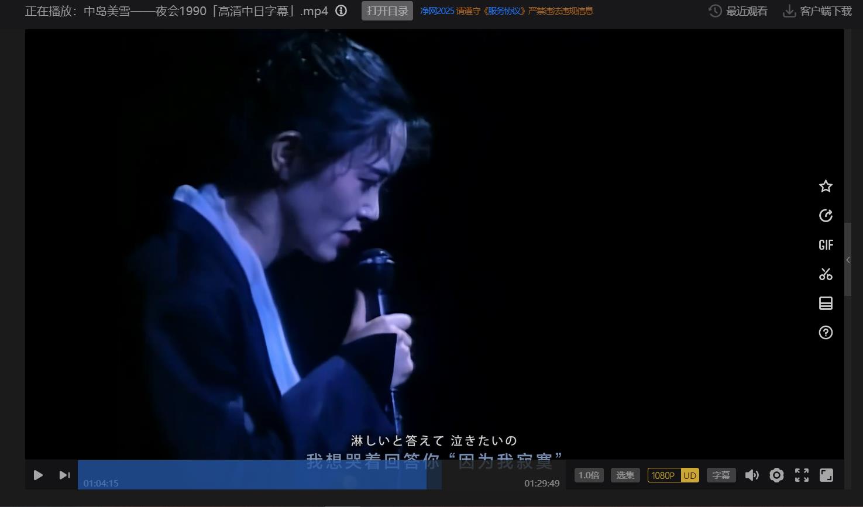Viewport: 863px width, 507px height.
Task: Change playback speed from 1.0倍
Action: [589, 475]
